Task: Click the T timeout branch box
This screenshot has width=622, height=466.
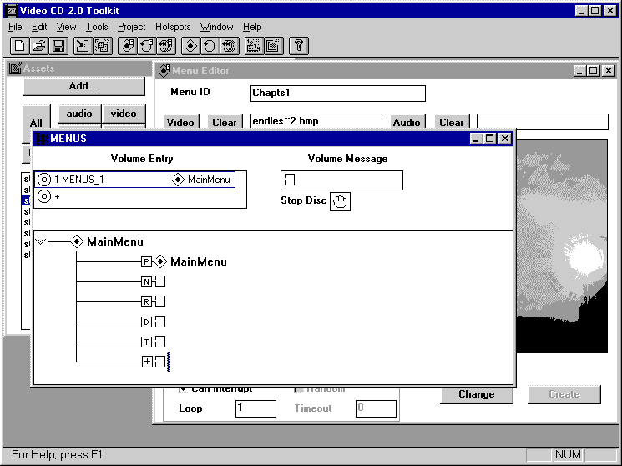Action: pos(146,342)
